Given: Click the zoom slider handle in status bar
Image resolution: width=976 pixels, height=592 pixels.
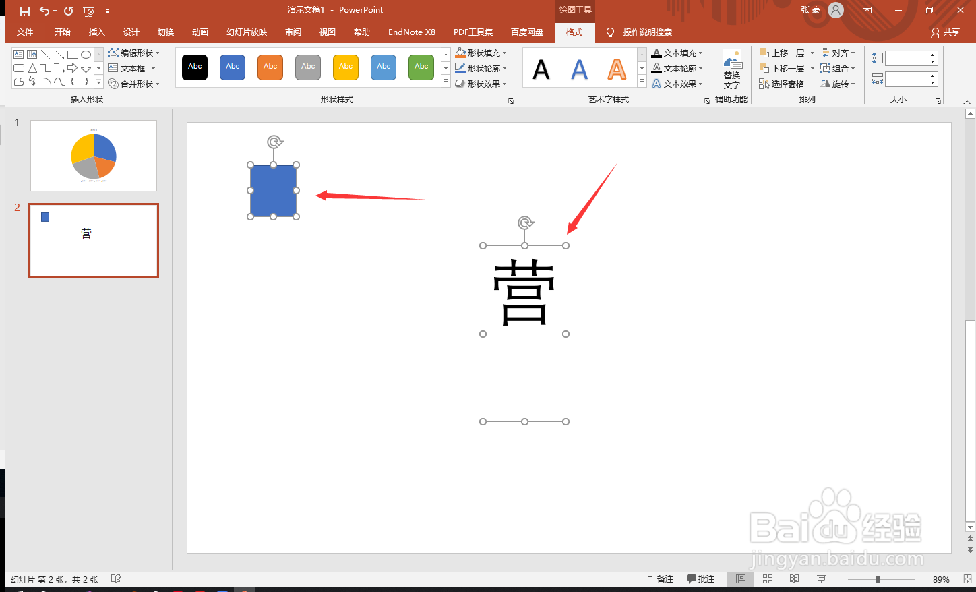Looking at the screenshot, I should (878, 579).
